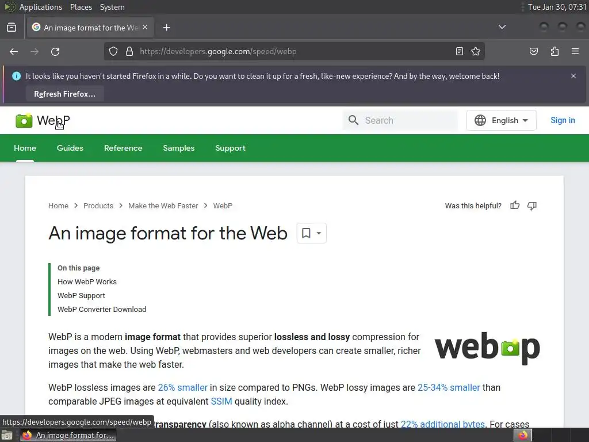589x442 pixels.
Task: Jump to WebP Converter Download section
Action: tap(102, 309)
